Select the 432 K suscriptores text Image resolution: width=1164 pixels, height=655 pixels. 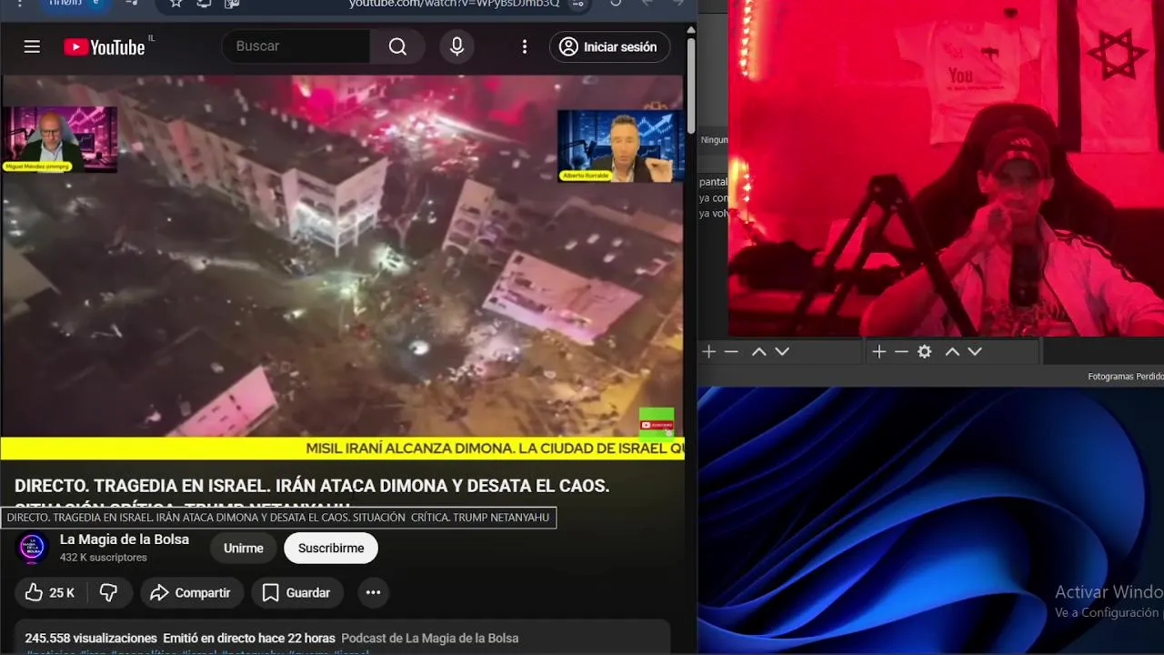coord(104,558)
